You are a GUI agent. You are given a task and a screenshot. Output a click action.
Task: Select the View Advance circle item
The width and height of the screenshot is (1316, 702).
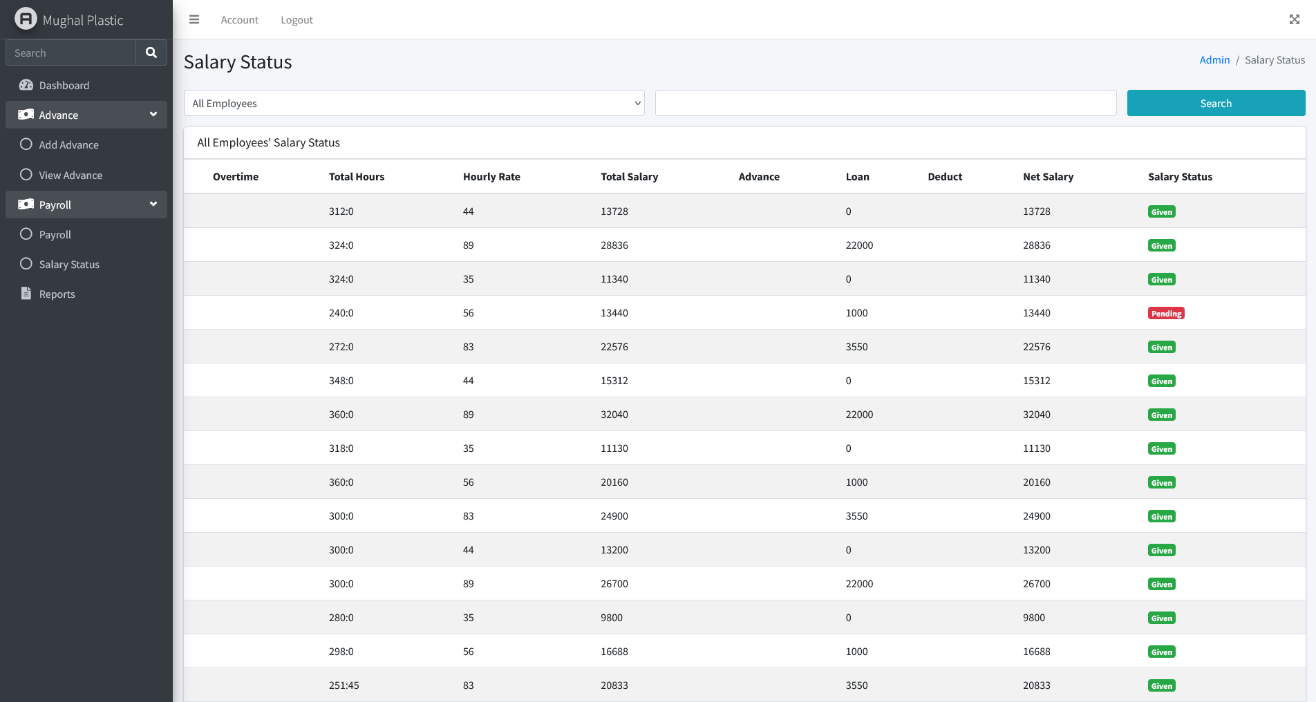pos(26,175)
